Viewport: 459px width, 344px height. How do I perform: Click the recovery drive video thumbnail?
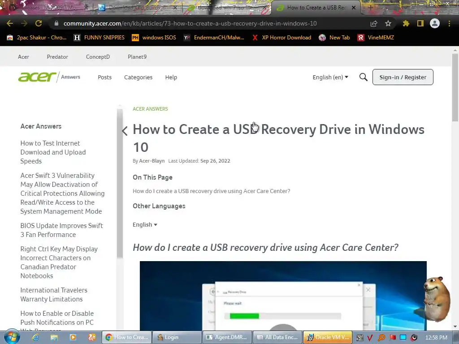pyautogui.click(x=283, y=296)
